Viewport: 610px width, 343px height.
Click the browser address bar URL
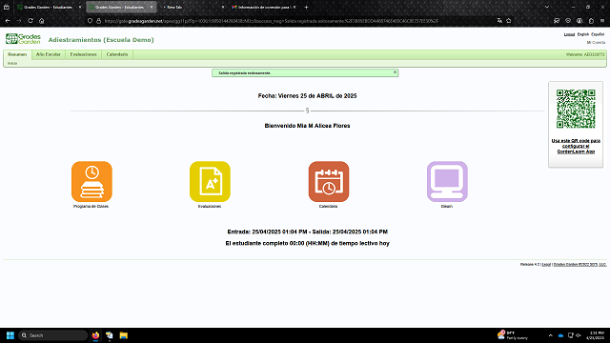coord(271,21)
